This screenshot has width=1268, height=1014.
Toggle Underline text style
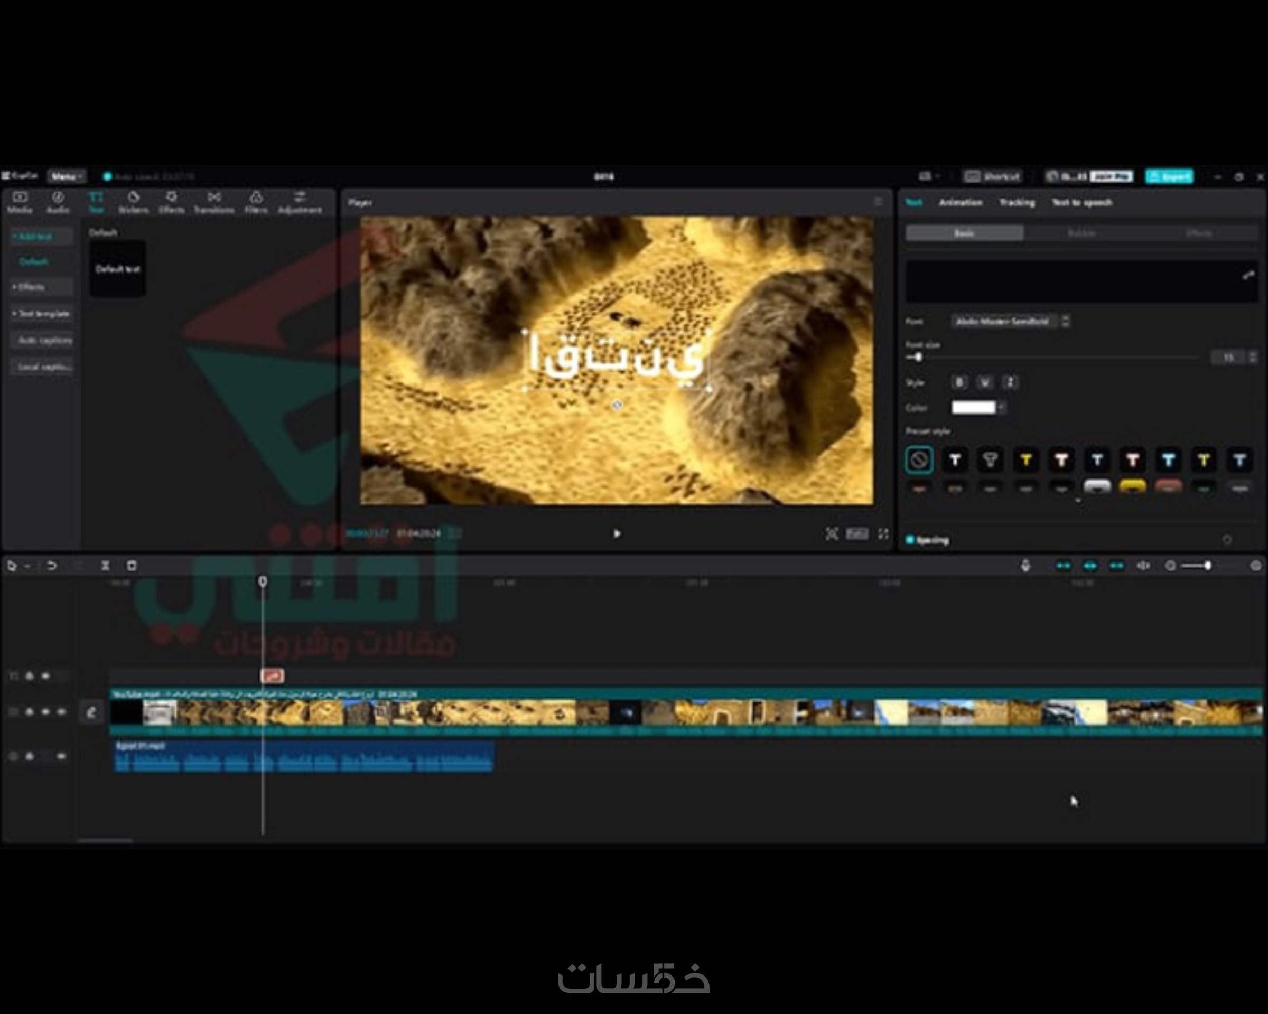click(985, 383)
